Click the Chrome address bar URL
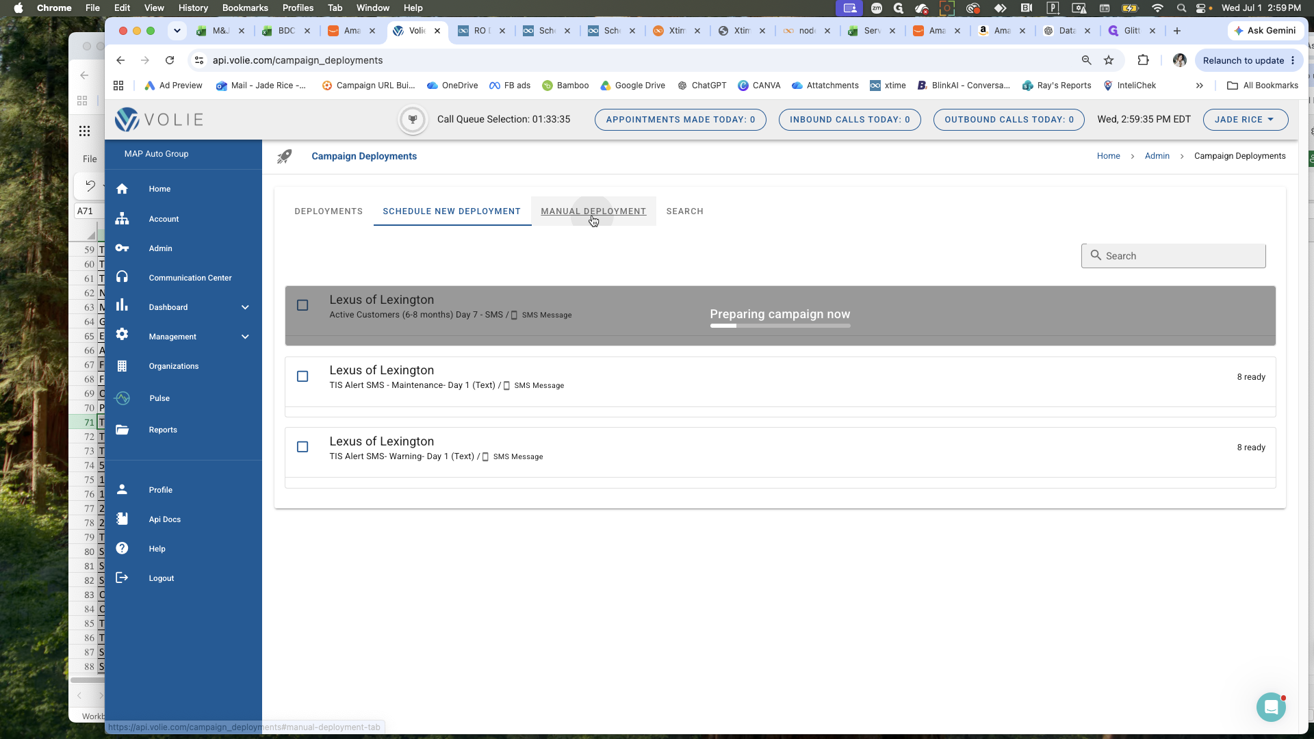This screenshot has height=739, width=1314. pyautogui.click(x=298, y=60)
